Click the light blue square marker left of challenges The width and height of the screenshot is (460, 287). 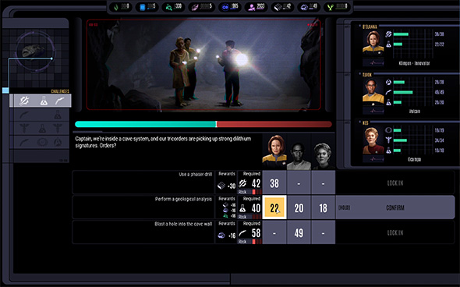[5, 90]
